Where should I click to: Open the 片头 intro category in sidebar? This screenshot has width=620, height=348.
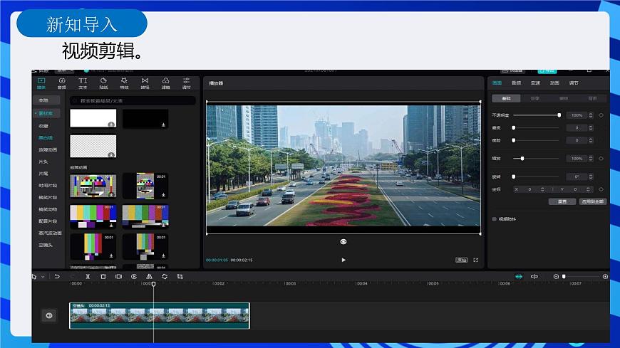coord(43,162)
